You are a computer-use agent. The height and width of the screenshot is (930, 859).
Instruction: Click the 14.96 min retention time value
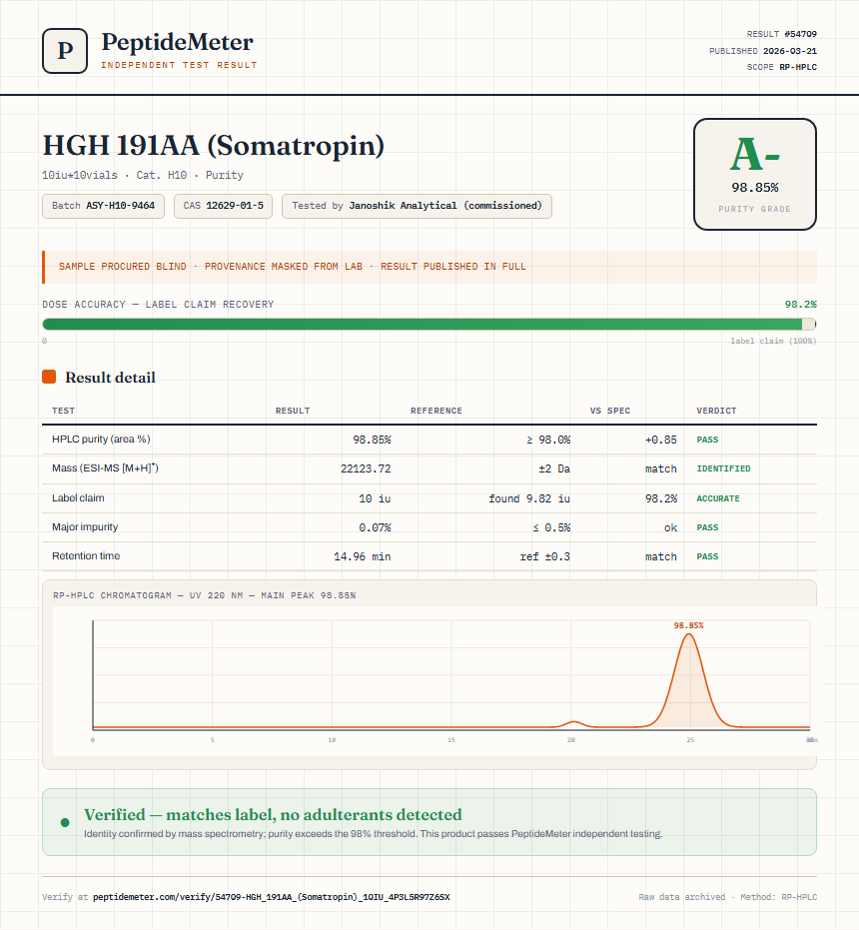(362, 556)
